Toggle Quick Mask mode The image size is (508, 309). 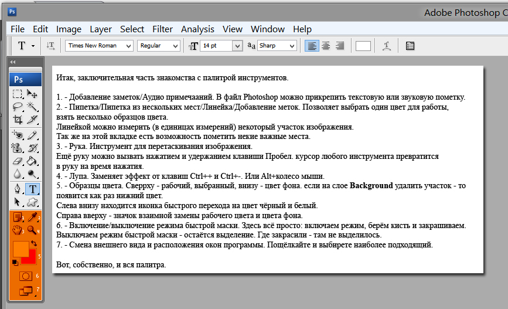(x=26, y=276)
